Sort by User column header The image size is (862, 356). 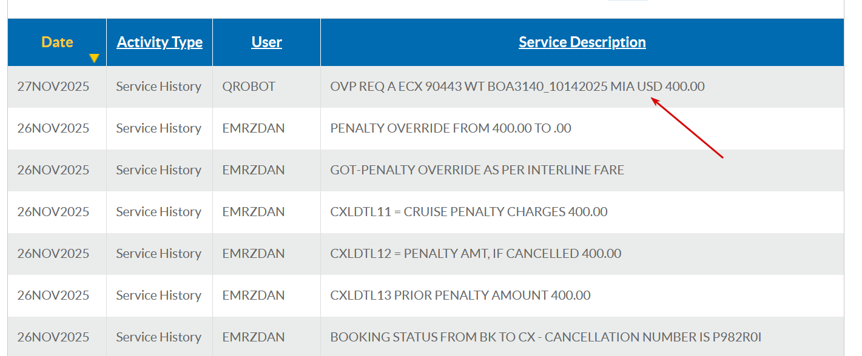click(x=266, y=42)
